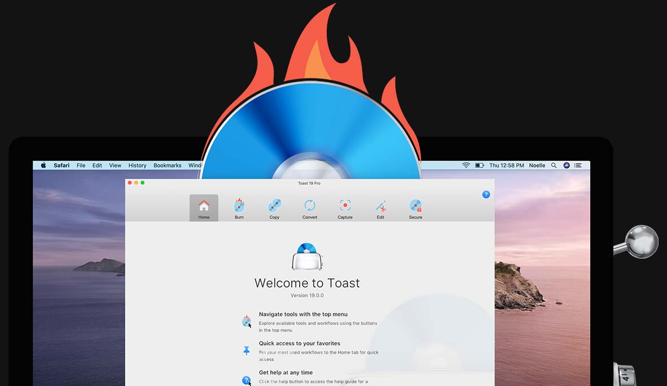Minimize the Toast window with yellow button
667x386 pixels.
point(136,183)
